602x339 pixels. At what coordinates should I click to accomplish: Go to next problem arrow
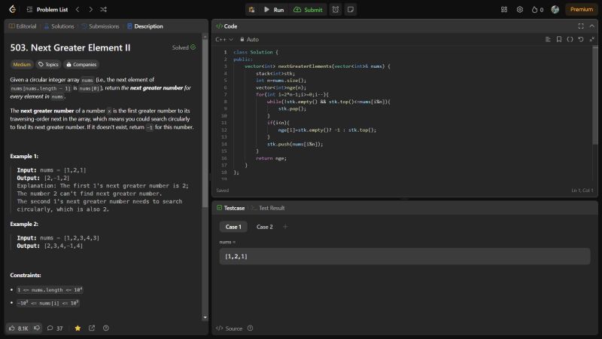[x=90, y=10]
